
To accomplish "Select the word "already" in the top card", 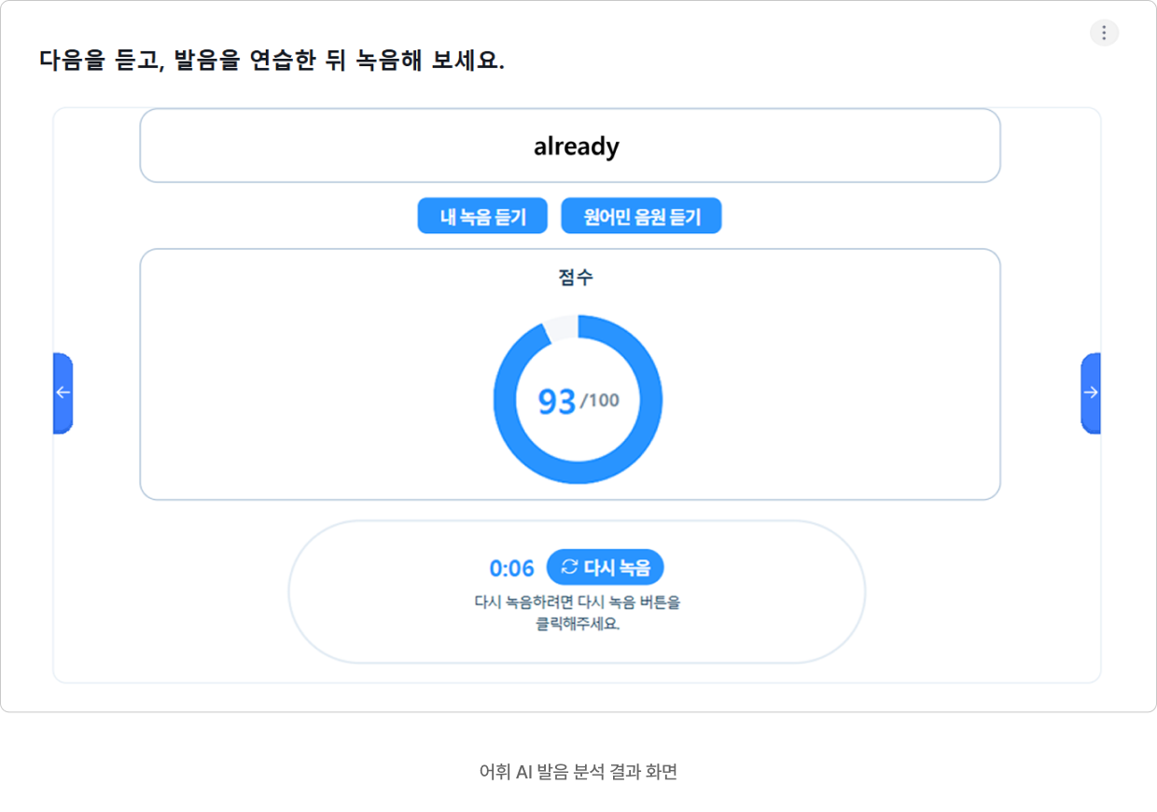I will coord(577,146).
